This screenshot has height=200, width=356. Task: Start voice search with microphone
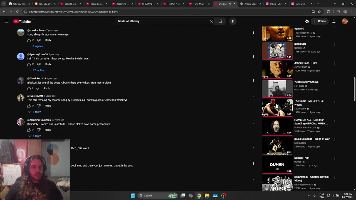(x=233, y=21)
